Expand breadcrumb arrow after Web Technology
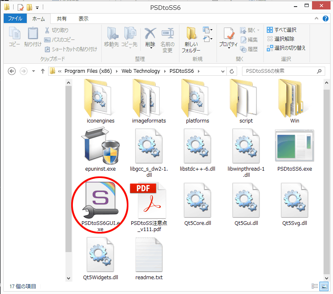The image size is (333, 294). point(165,71)
